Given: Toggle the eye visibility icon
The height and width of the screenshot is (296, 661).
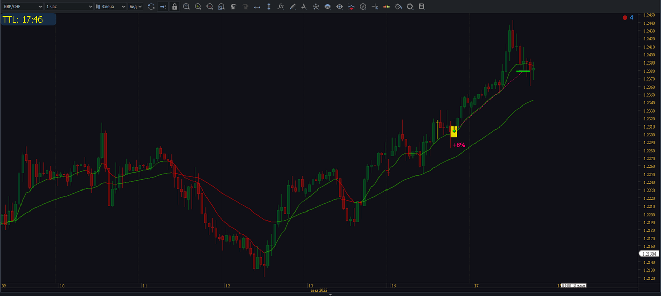Looking at the screenshot, I should click(x=339, y=7).
